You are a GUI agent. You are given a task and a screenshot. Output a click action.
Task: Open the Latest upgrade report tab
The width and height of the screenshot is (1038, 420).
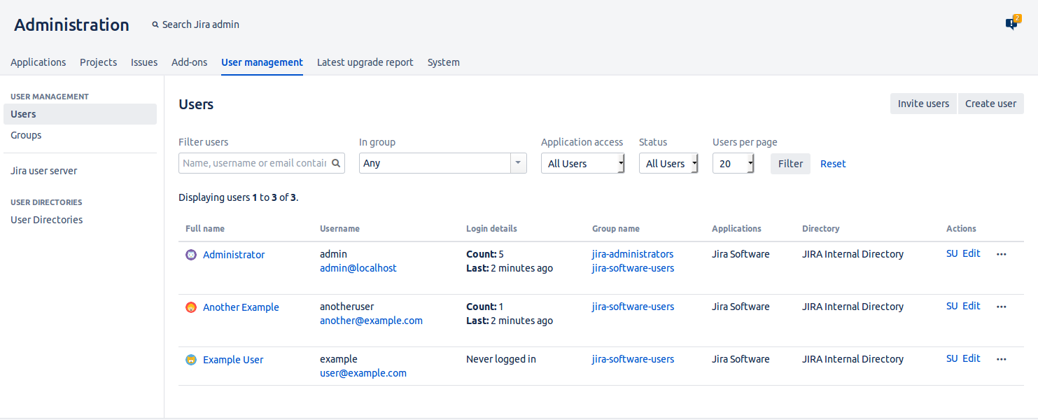(365, 62)
